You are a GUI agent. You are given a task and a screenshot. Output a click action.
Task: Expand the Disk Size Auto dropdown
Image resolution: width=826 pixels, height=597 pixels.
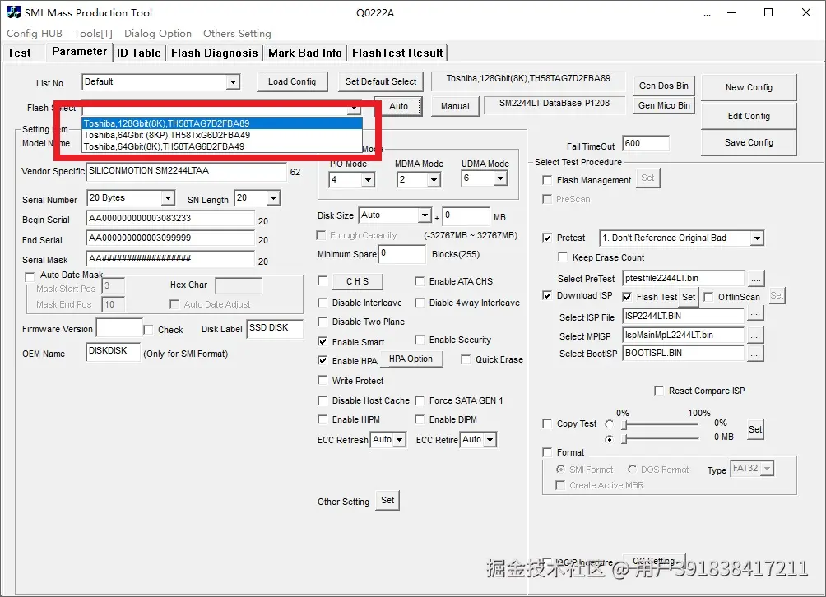pos(425,215)
